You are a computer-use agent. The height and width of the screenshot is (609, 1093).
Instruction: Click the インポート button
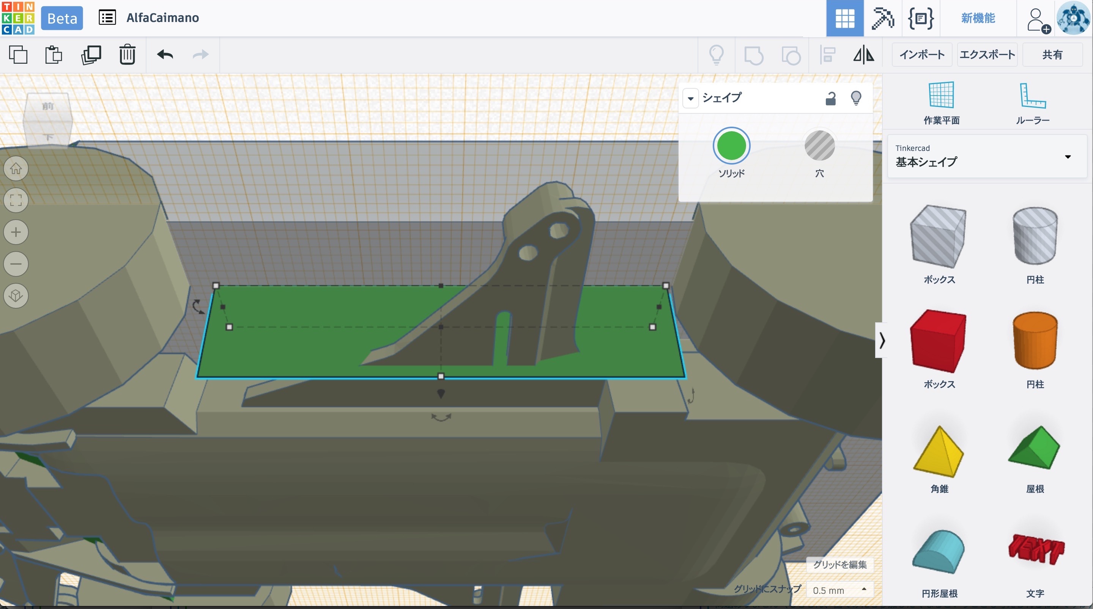[921, 55]
